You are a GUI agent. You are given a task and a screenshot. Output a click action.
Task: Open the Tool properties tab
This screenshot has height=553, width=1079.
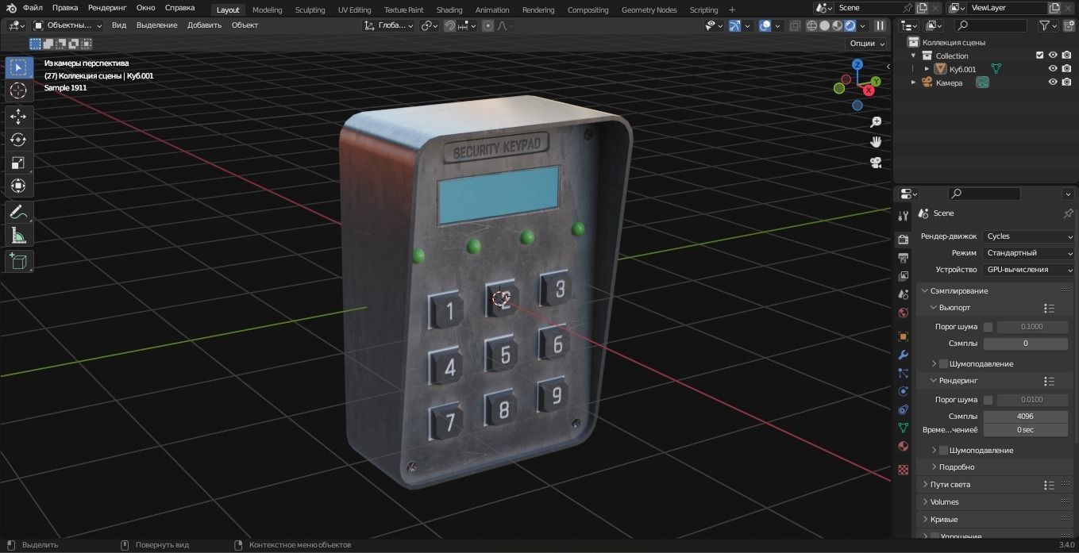point(903,216)
